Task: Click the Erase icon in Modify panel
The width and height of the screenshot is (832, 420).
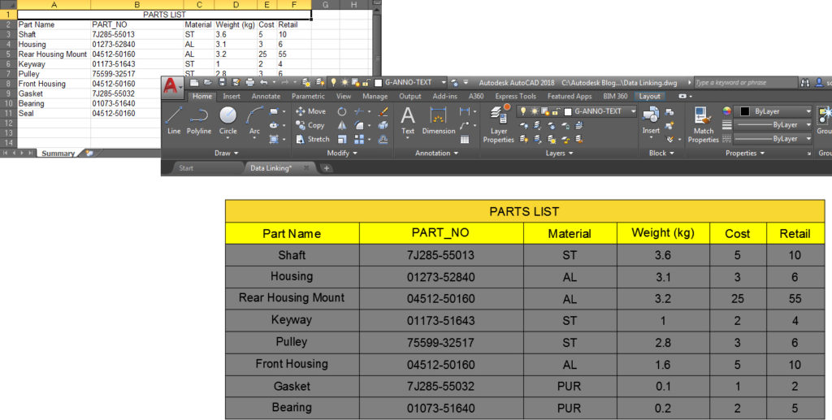Action: pos(383,111)
